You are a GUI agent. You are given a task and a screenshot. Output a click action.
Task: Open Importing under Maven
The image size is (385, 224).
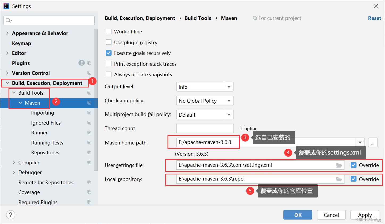pyautogui.click(x=43, y=113)
